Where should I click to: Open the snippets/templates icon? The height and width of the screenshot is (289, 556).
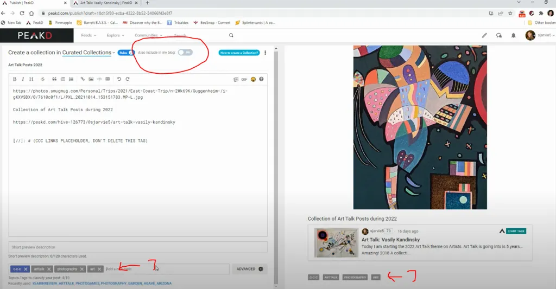click(x=236, y=79)
